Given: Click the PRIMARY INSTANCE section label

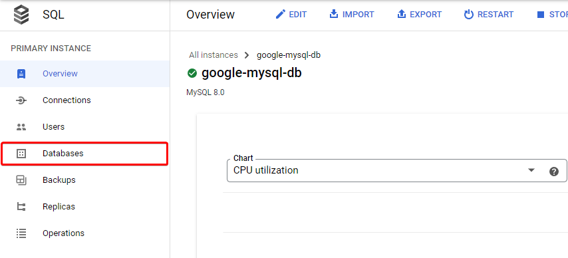Looking at the screenshot, I should click(x=51, y=49).
